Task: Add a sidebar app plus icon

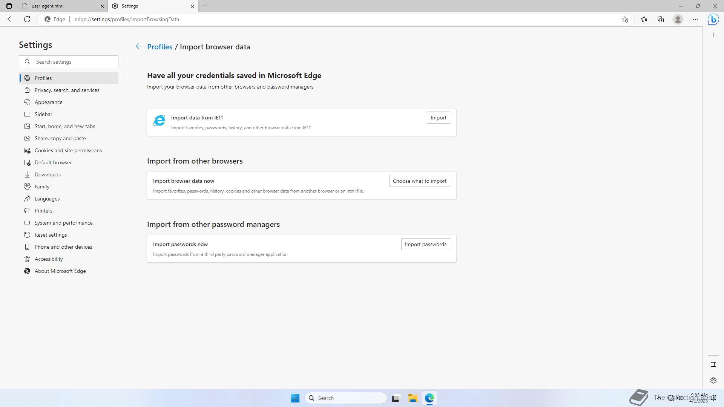Action: click(x=713, y=35)
